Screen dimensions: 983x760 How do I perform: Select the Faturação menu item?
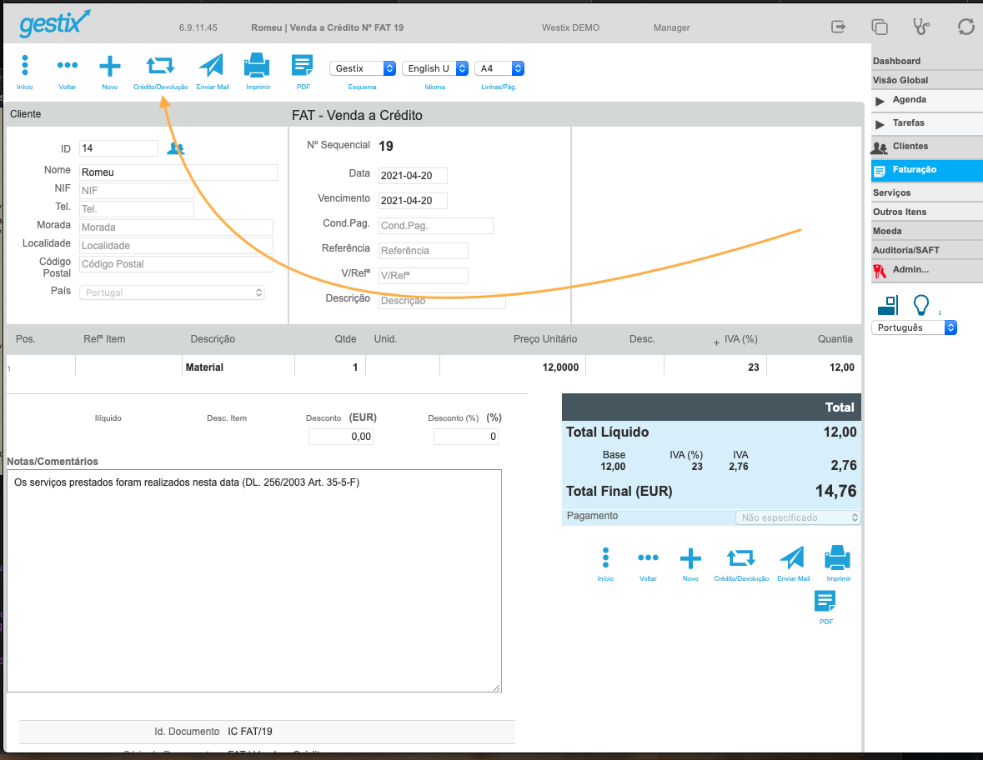pos(927,170)
